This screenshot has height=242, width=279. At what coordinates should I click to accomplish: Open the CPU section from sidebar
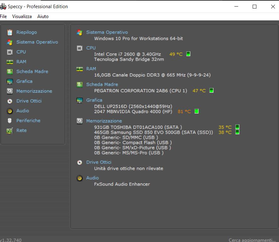coord(21,52)
